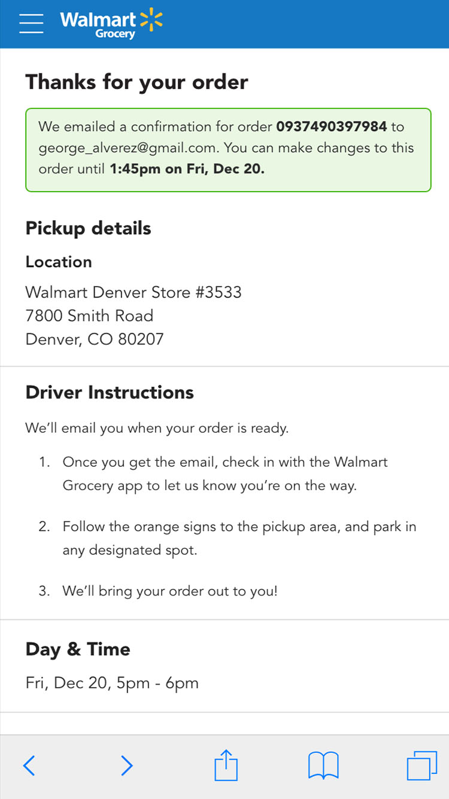
Task: Go back with the browser back arrow
Action: click(29, 765)
